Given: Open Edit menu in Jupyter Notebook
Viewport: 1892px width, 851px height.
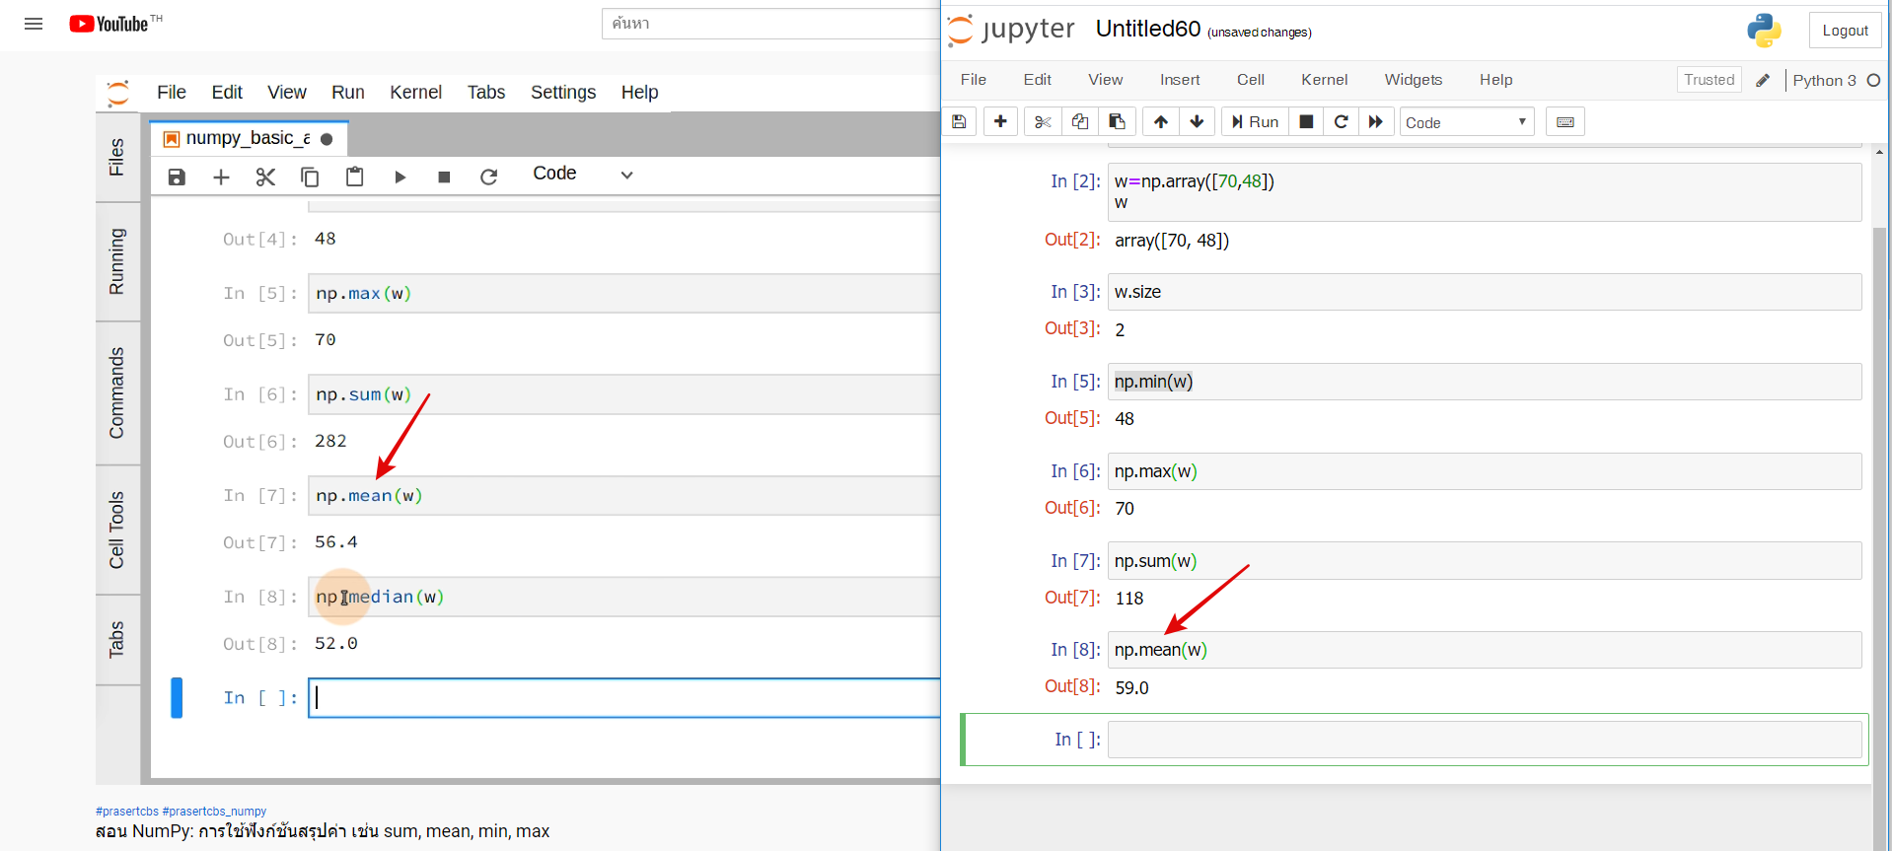Looking at the screenshot, I should [x=1037, y=80].
